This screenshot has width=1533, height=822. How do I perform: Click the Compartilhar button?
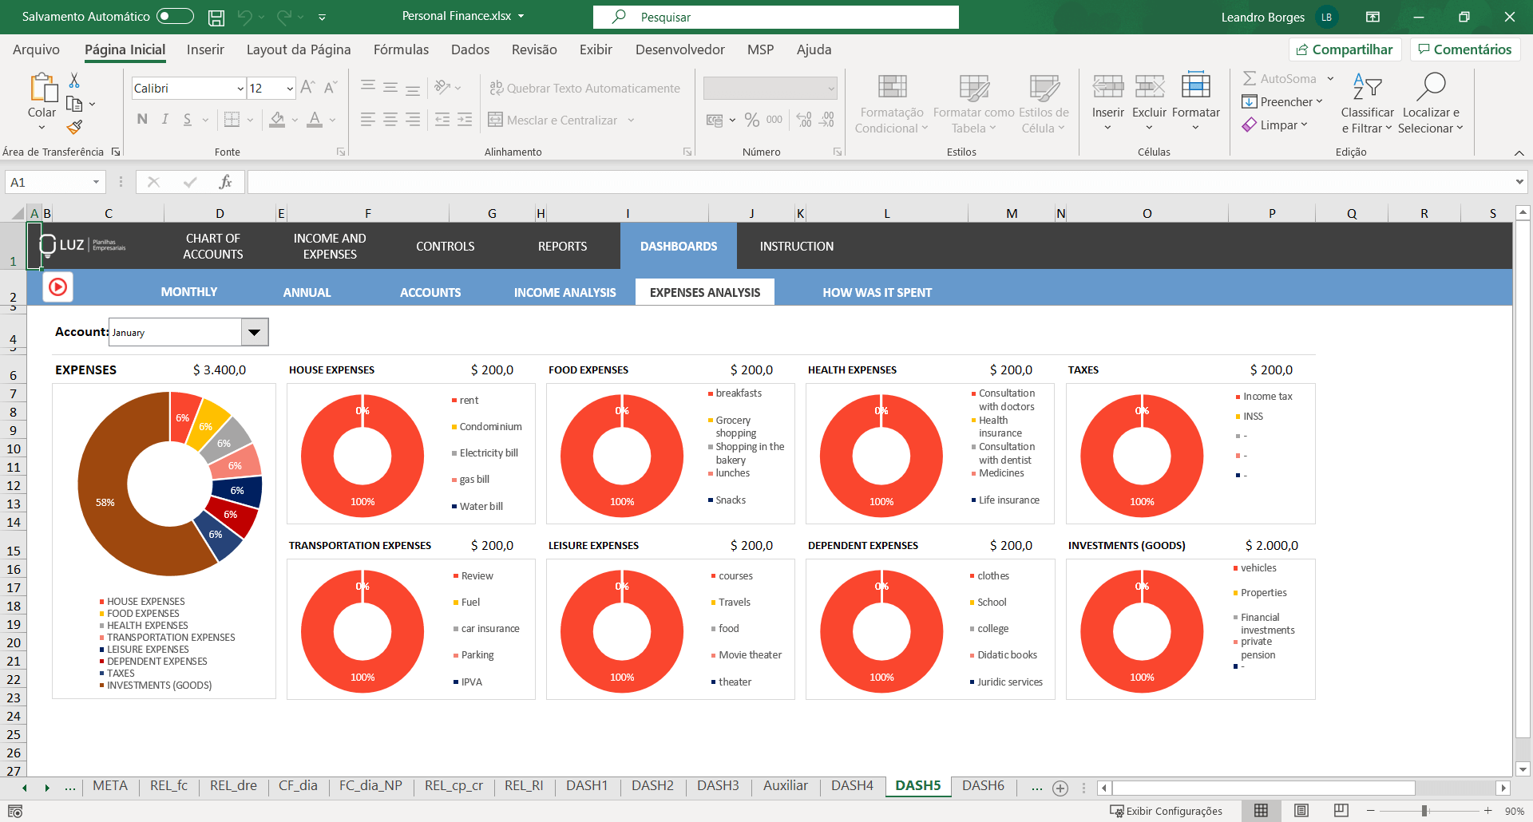(x=1344, y=49)
